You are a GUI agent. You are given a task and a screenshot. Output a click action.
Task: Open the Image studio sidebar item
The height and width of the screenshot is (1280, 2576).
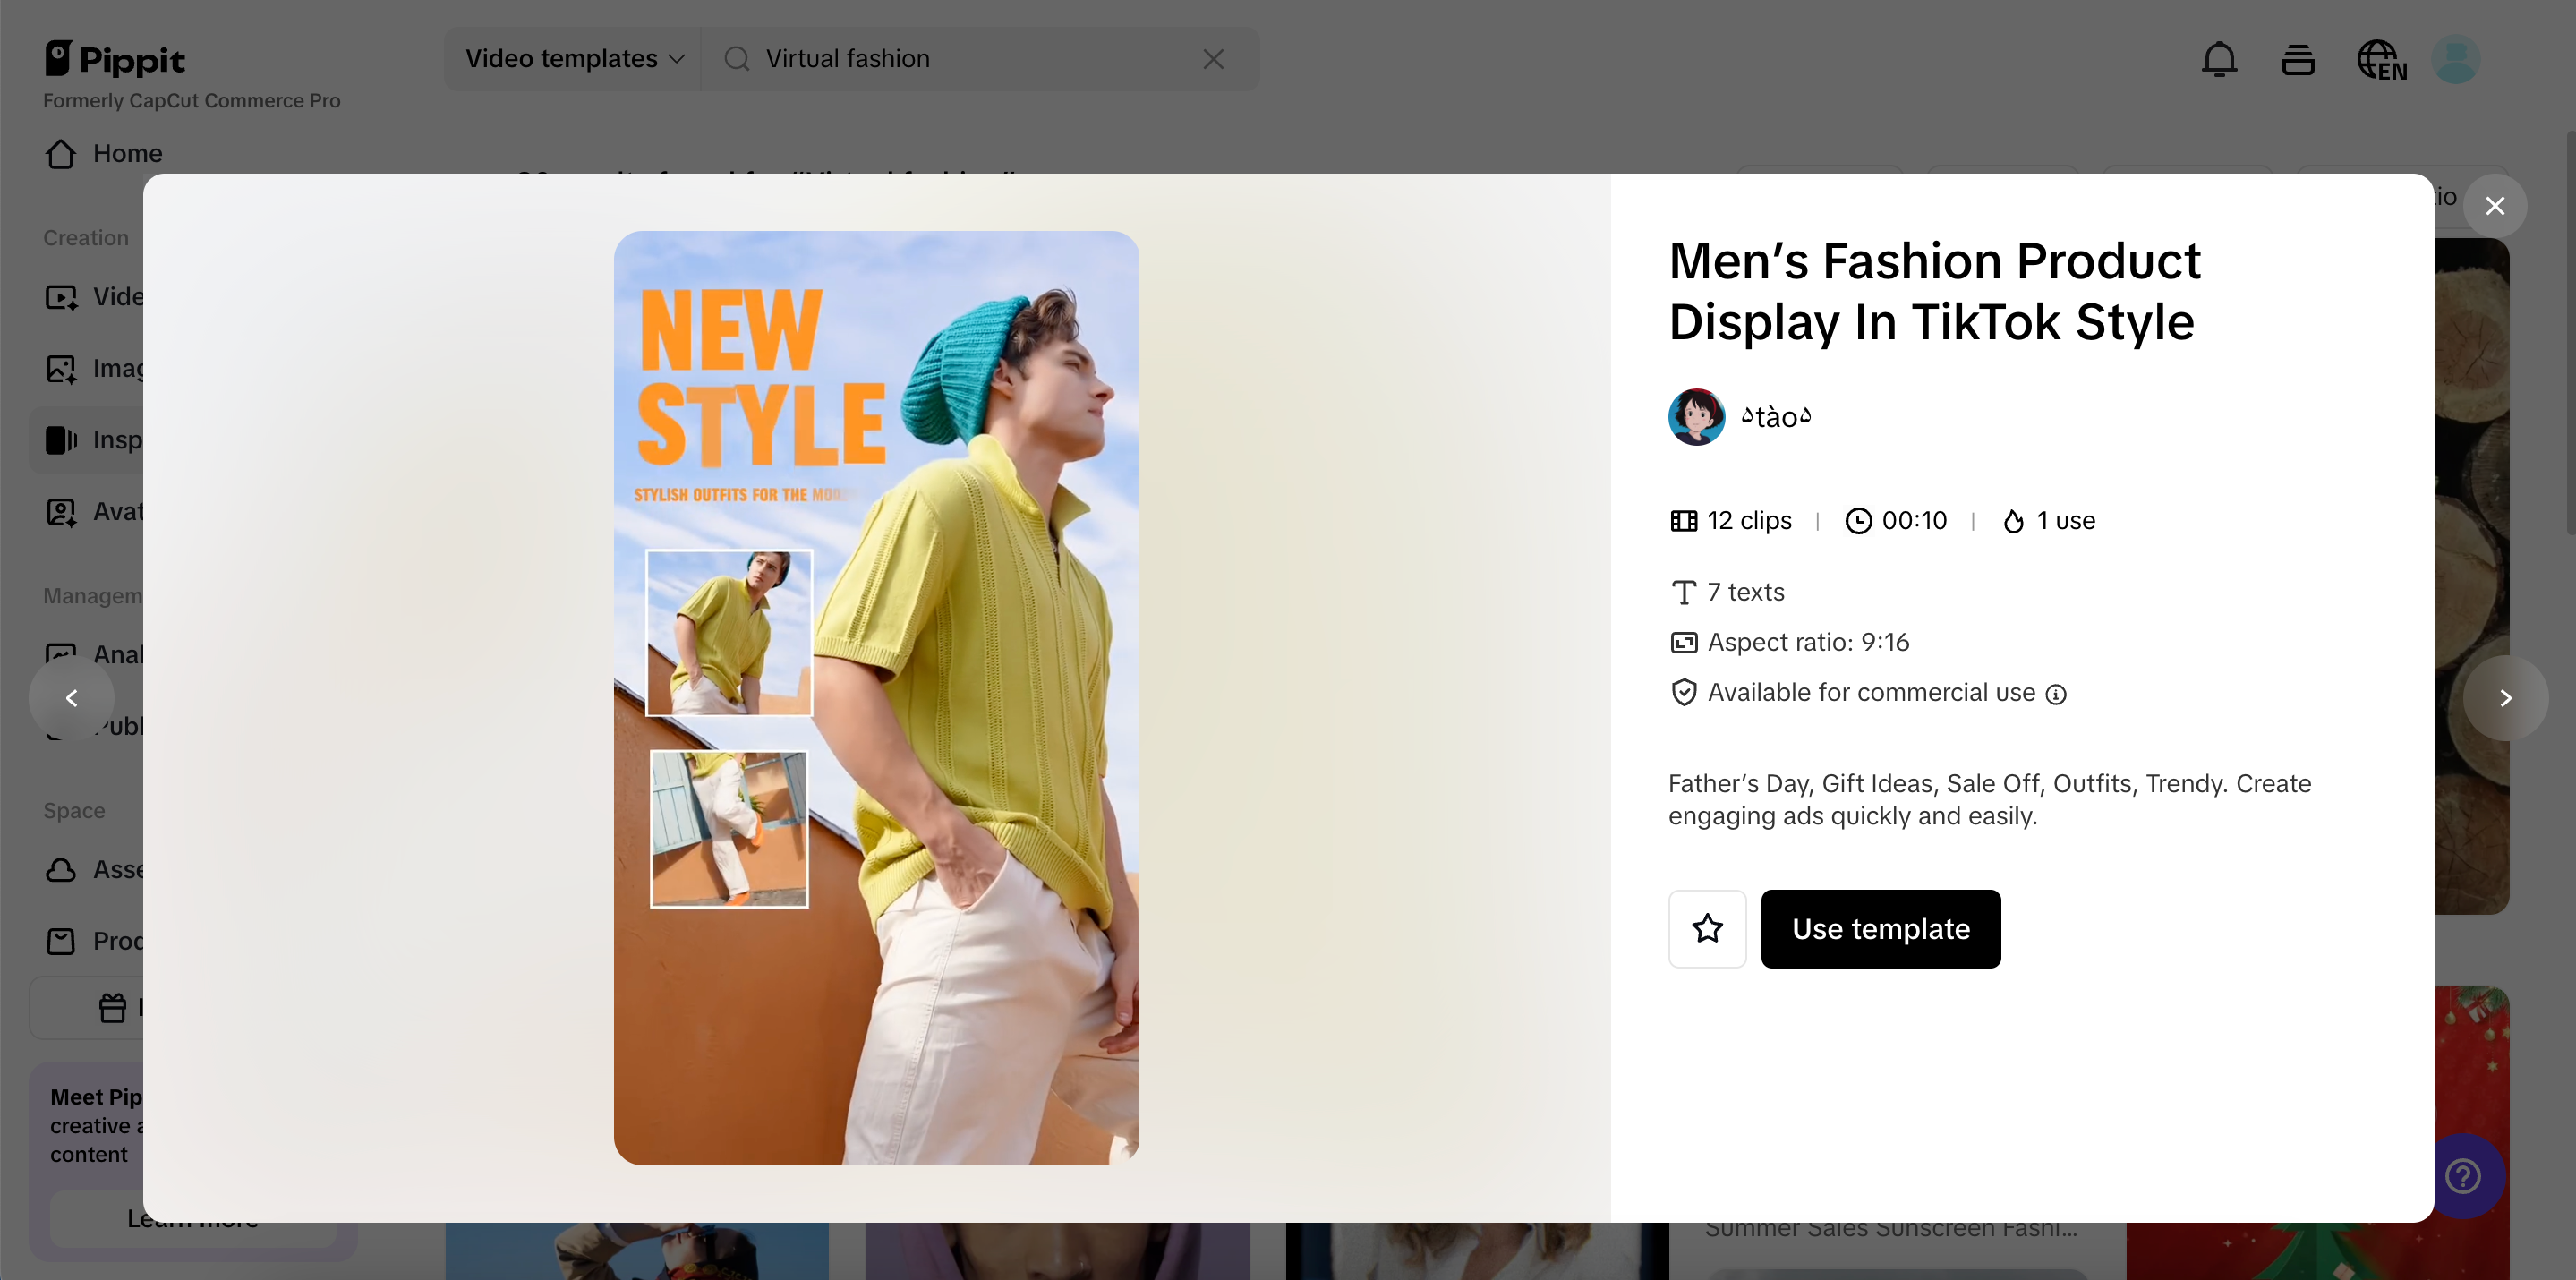click(94, 369)
